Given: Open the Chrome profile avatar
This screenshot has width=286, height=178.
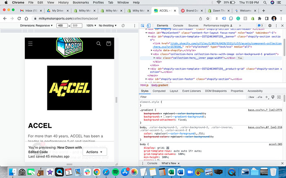Looking at the screenshot, I should pyautogui.click(x=274, y=19).
